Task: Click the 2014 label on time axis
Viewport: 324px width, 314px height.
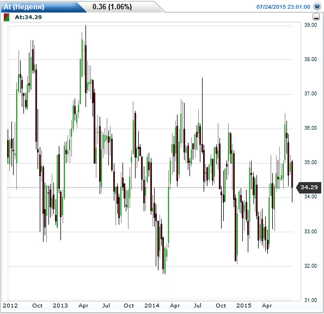Action: (x=152, y=305)
